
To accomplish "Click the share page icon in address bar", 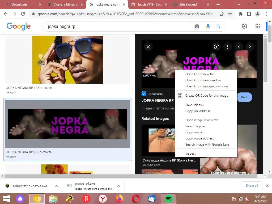I will (222, 14).
